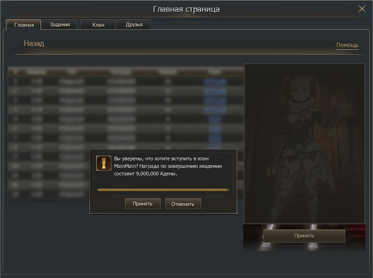Screen dimensions: 373x278
Task: Click the blurred table header row
Action: click(126, 72)
